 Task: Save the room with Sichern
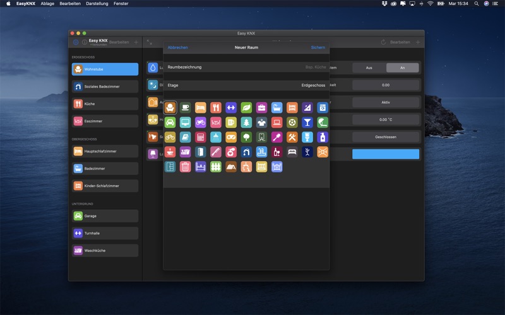[318, 47]
